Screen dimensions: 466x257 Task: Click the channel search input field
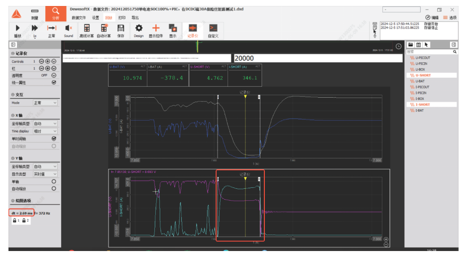tap(429, 52)
